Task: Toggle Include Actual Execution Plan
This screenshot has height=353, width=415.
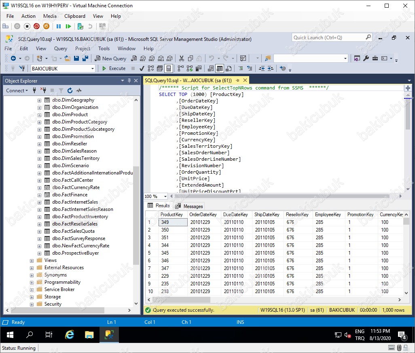Action: (181, 68)
